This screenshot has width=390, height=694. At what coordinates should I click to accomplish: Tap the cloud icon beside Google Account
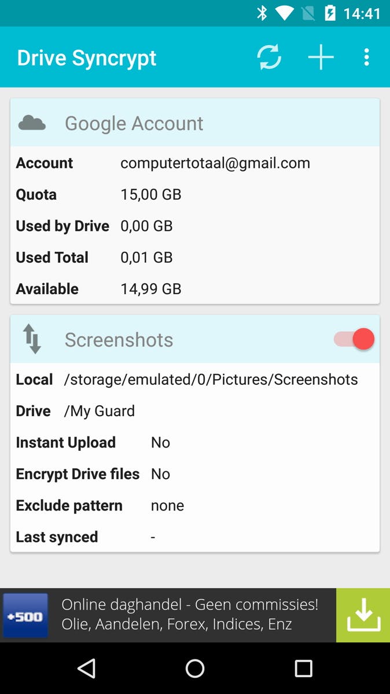click(32, 123)
